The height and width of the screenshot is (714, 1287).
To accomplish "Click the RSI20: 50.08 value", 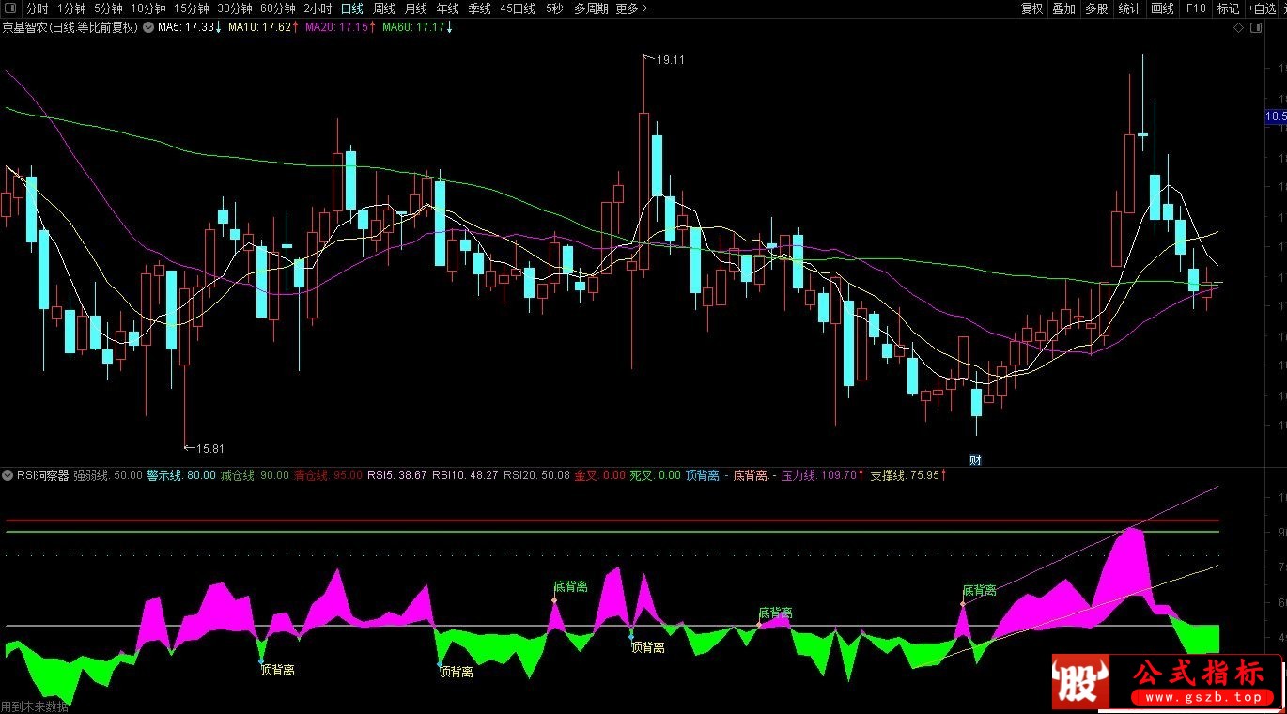I will [x=536, y=475].
